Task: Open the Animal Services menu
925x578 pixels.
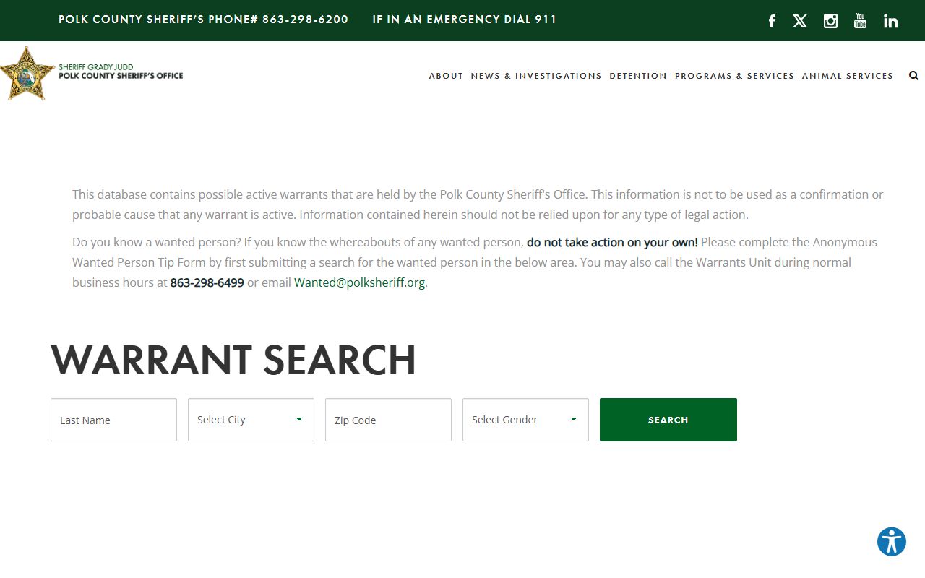Action: coord(848,76)
